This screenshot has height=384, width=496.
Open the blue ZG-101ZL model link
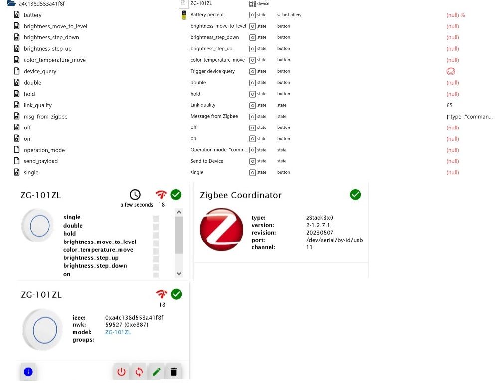118,332
